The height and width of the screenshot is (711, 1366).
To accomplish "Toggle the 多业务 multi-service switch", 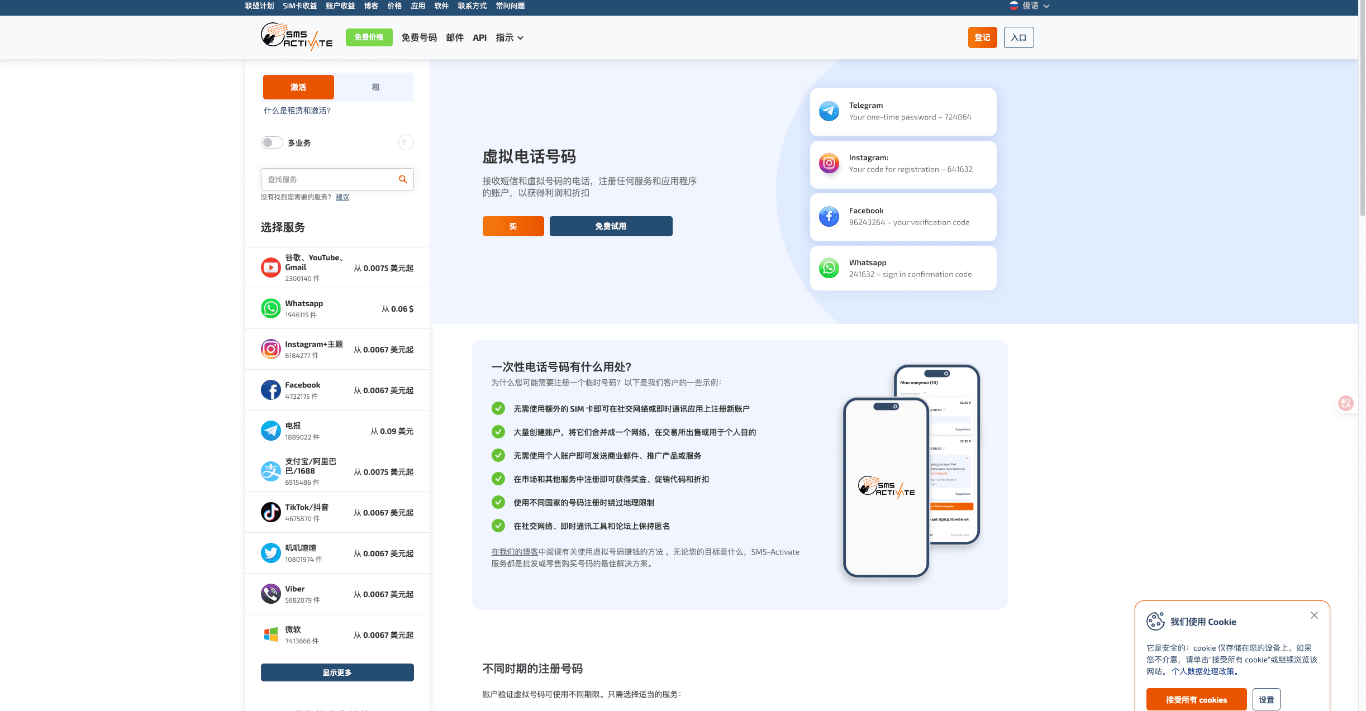I will click(272, 142).
